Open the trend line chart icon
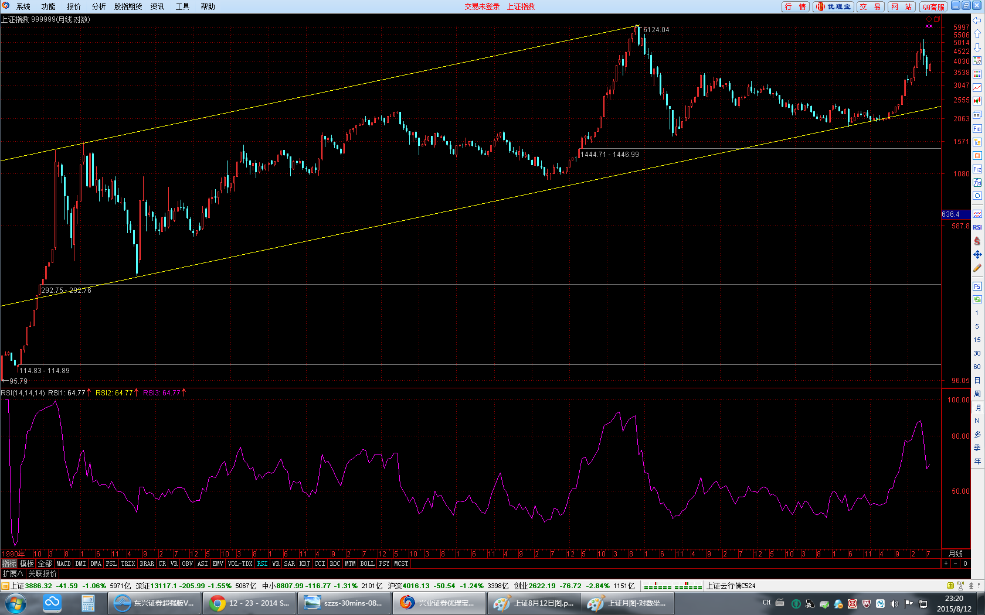This screenshot has height=615, width=985. (x=977, y=88)
